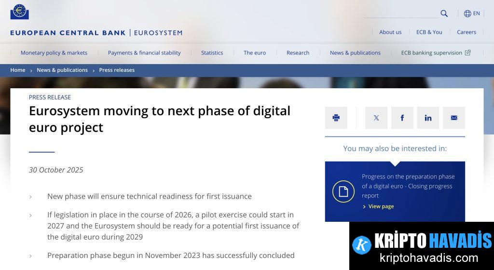Click the ECB euro logo

click(19, 12)
